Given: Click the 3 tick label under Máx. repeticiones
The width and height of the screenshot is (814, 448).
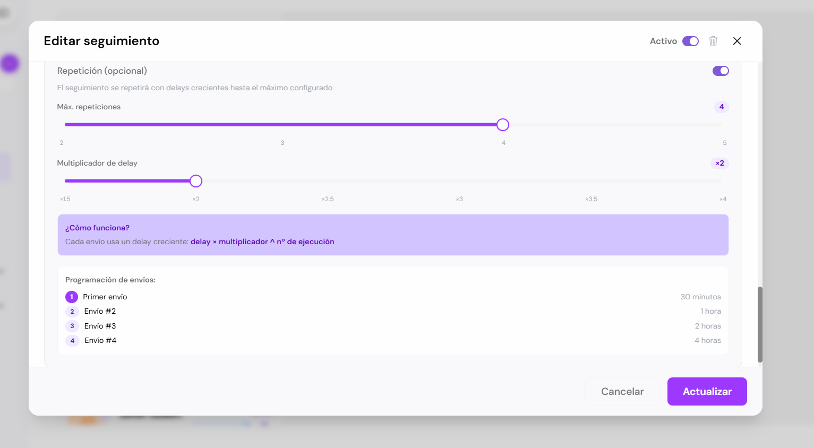Looking at the screenshot, I should point(282,143).
